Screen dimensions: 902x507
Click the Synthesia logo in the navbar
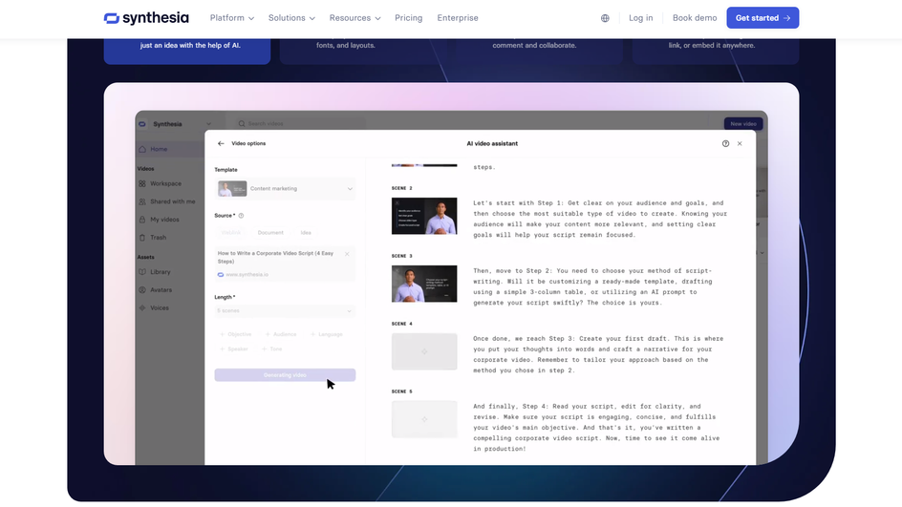click(x=146, y=18)
